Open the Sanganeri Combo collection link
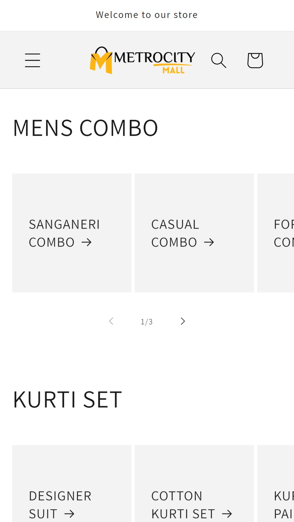The width and height of the screenshot is (294, 522). [x=64, y=233]
